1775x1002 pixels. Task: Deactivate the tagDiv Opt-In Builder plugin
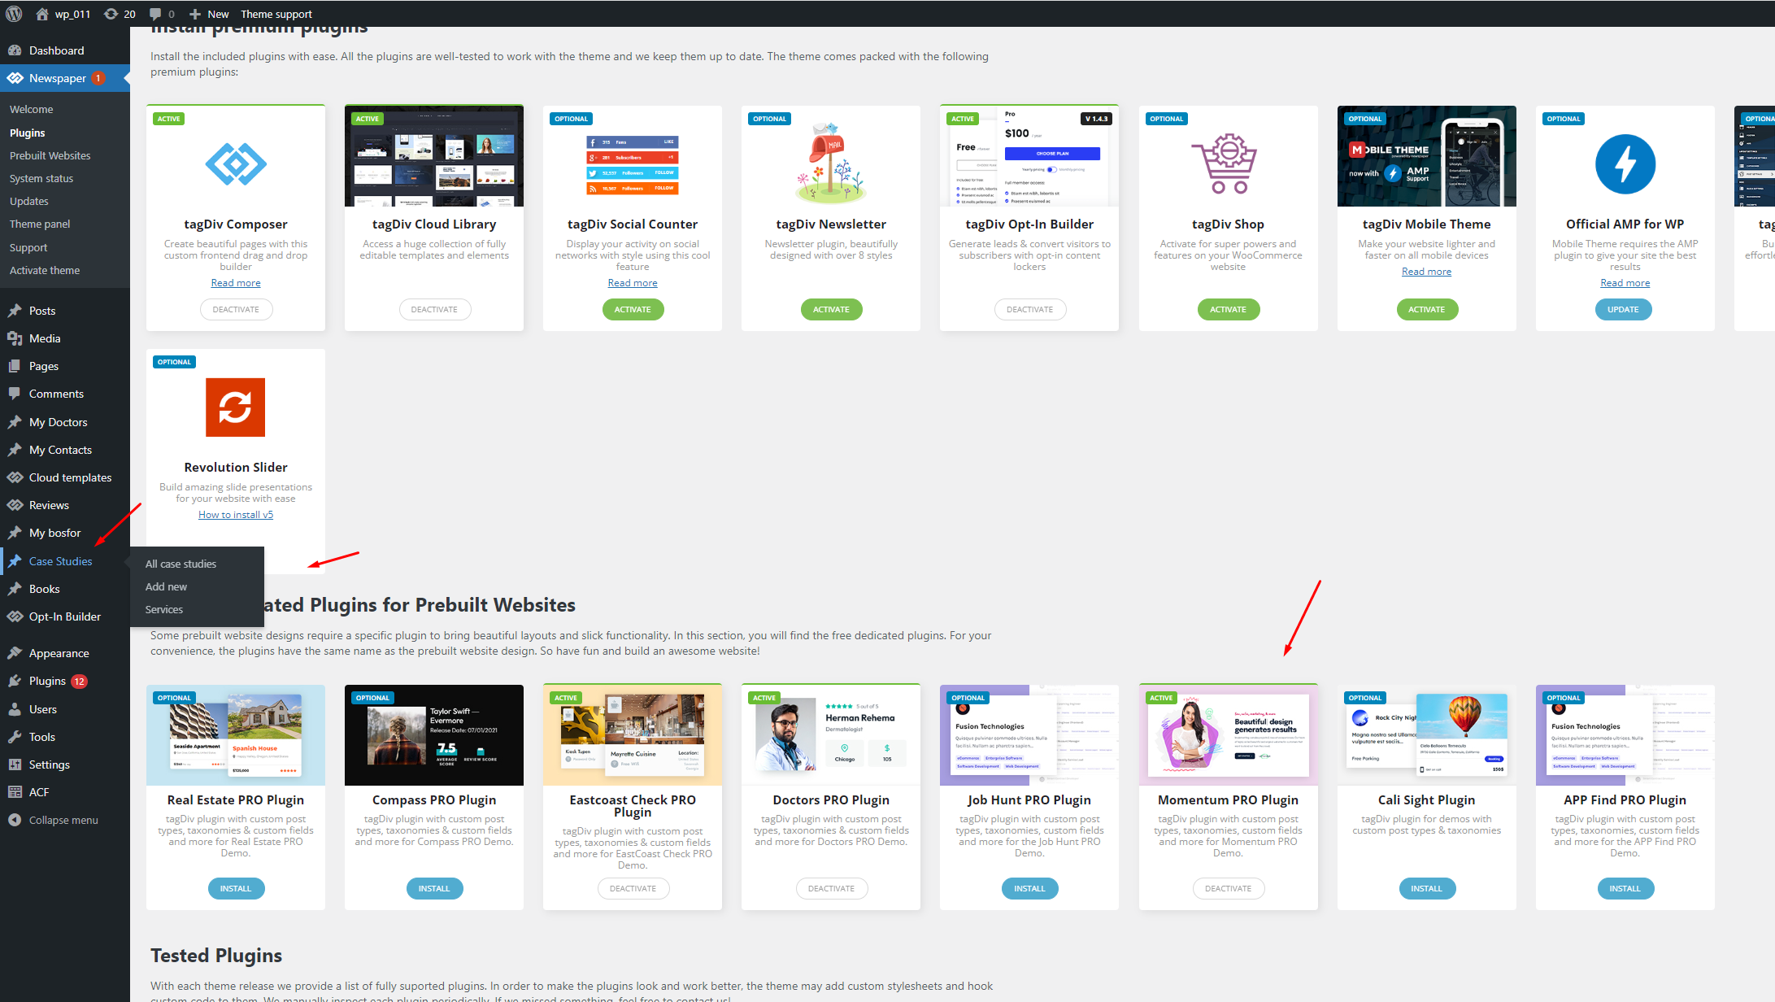[1029, 309]
